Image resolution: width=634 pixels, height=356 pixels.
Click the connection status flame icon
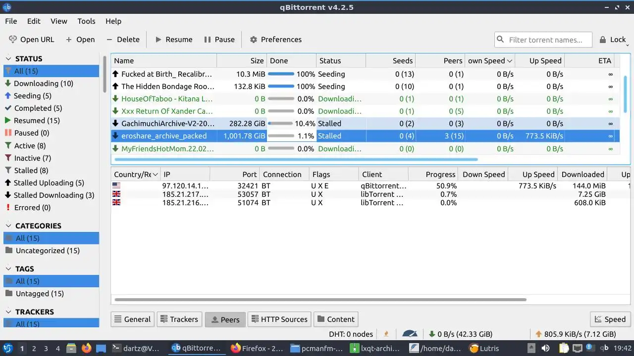pos(386,334)
